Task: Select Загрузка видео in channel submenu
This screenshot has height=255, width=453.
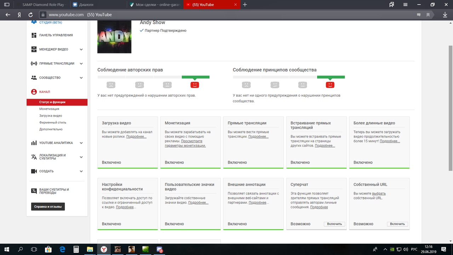Action: pyautogui.click(x=51, y=116)
